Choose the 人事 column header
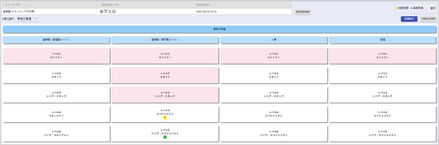 [x=274, y=40]
